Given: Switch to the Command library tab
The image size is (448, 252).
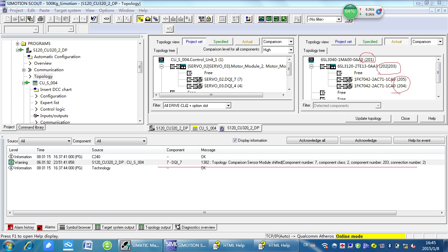Looking at the screenshot, I should [x=31, y=127].
